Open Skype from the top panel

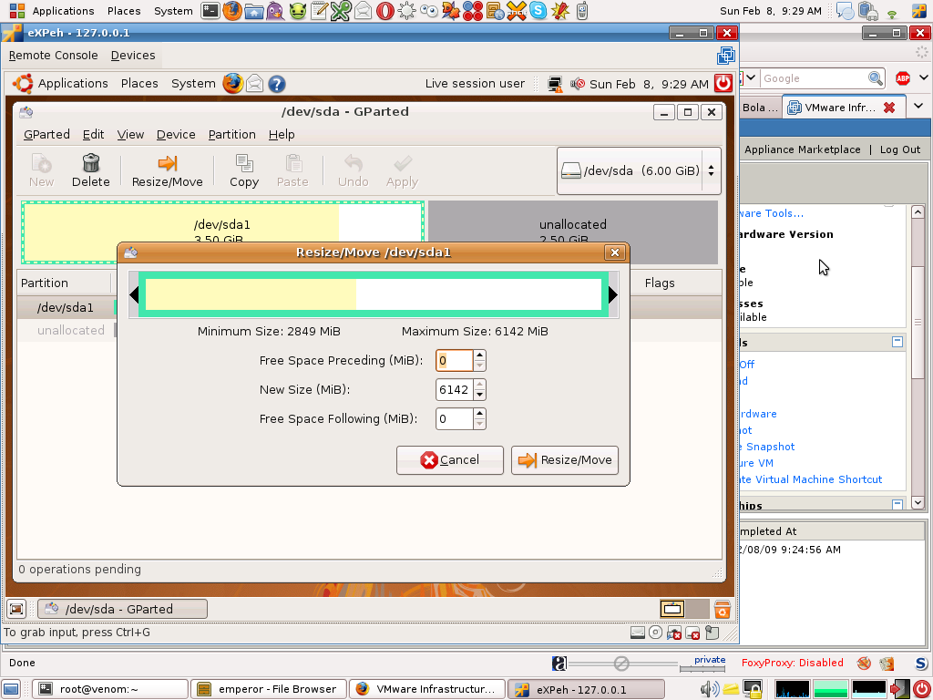tap(538, 11)
